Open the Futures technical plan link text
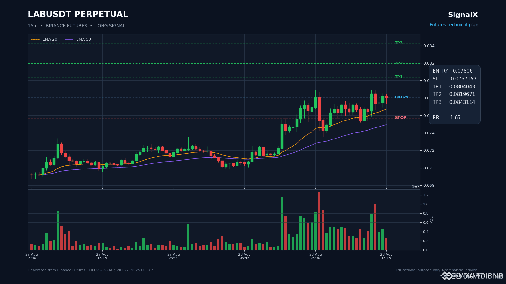 [454, 25]
